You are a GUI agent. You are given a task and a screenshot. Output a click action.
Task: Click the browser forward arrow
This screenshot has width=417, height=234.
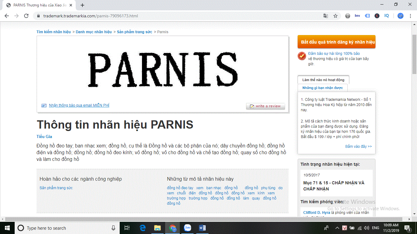(16, 16)
